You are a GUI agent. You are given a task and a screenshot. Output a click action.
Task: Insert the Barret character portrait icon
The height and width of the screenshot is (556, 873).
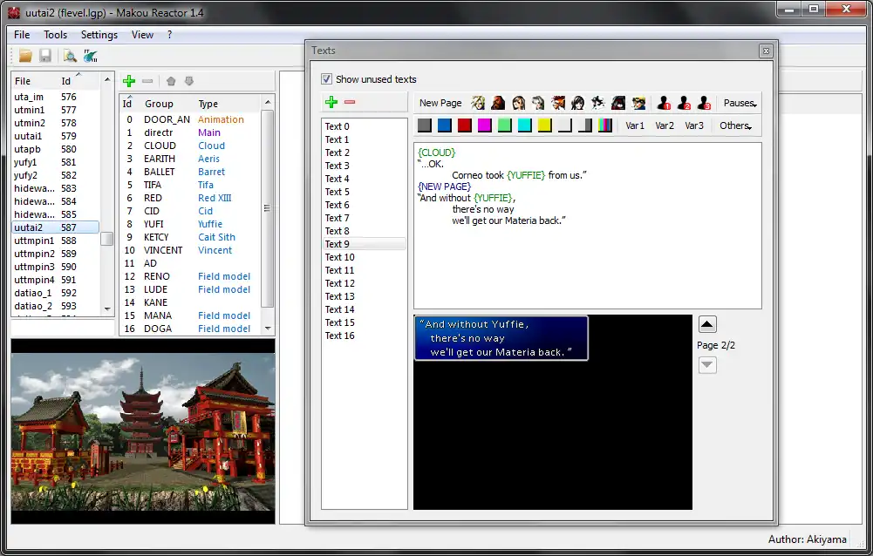498,103
